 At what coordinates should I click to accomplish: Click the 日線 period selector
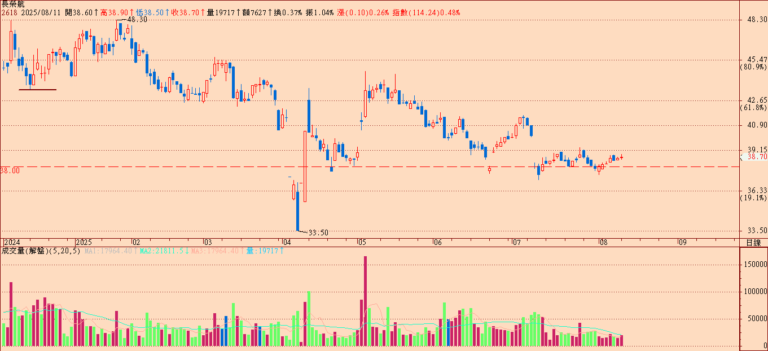[753, 243]
